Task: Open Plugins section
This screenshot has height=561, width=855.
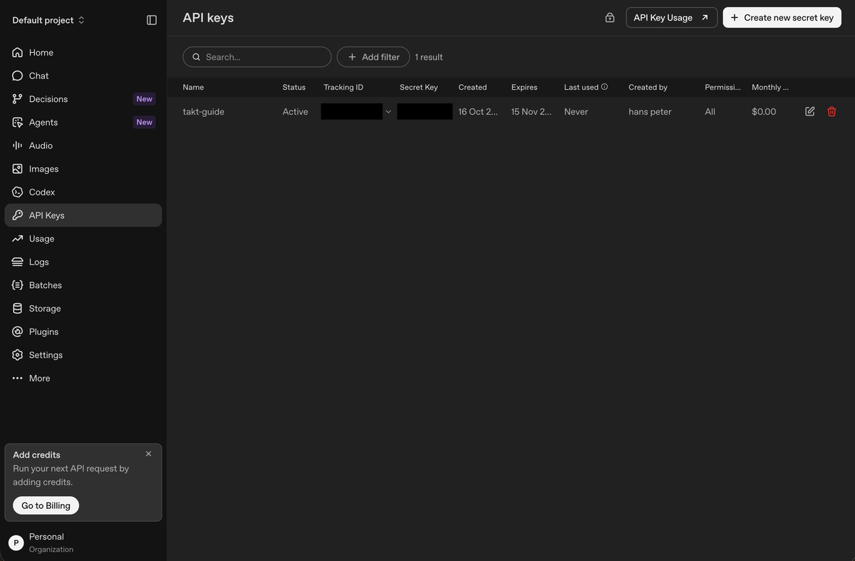Action: 83,332
